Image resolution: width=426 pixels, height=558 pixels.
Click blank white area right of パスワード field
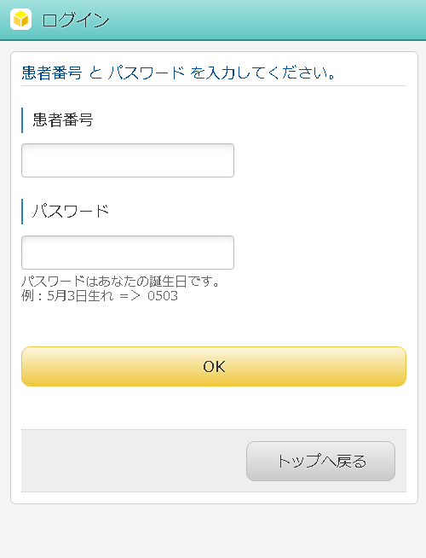[319, 253]
